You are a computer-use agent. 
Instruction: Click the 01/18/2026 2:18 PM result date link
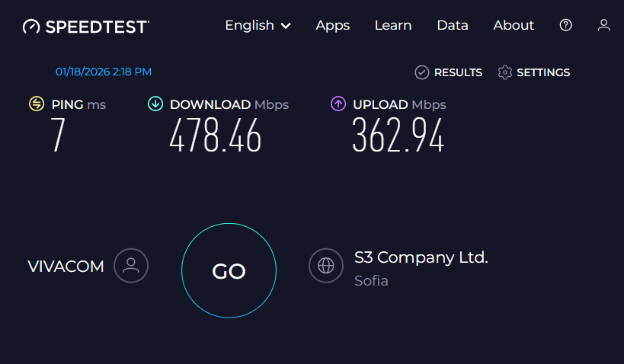point(104,72)
